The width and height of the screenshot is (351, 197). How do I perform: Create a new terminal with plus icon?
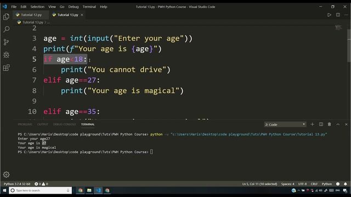coord(312,124)
